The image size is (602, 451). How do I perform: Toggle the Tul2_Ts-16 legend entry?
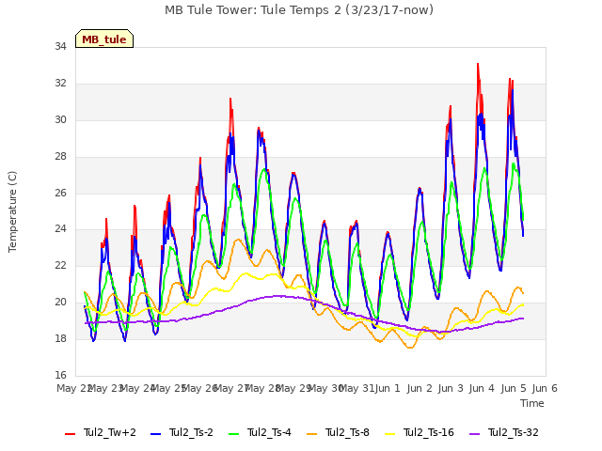coord(420,432)
